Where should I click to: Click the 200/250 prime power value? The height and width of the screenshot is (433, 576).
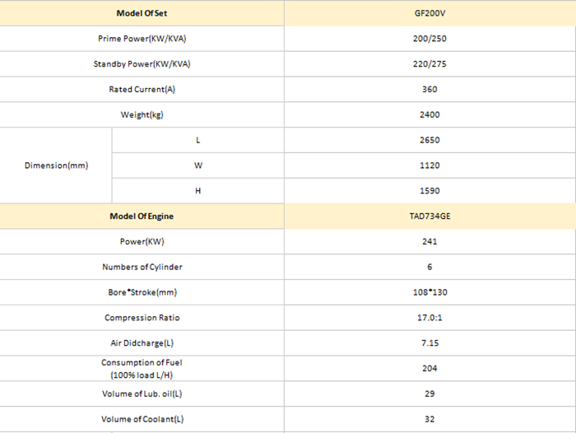pyautogui.click(x=430, y=39)
